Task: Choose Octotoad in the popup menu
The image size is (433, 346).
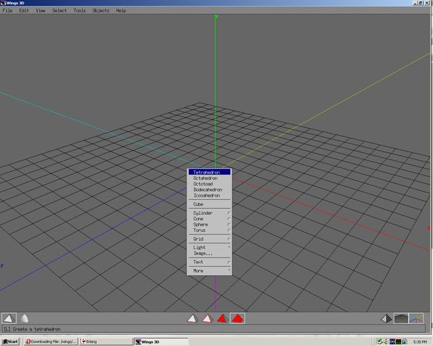Action: point(209,184)
